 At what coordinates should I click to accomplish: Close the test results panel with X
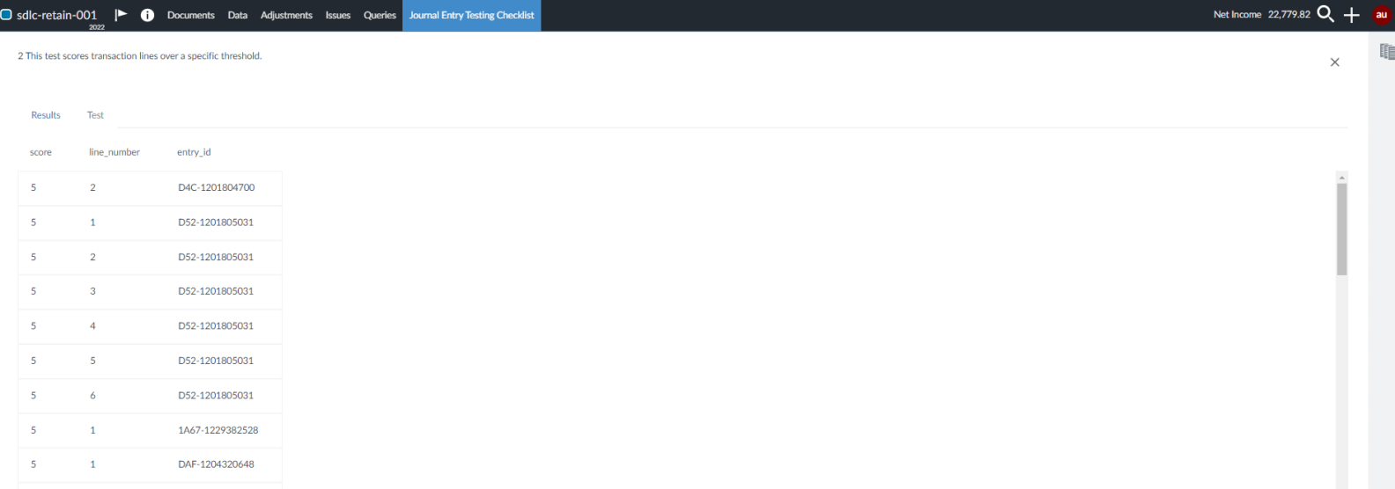coord(1334,62)
